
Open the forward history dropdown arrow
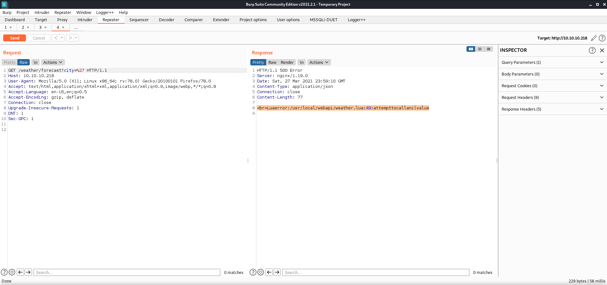click(76, 38)
